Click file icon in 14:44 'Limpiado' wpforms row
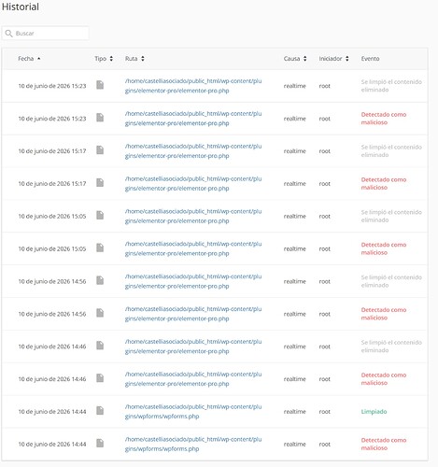This screenshot has width=438, height=467. (x=100, y=410)
